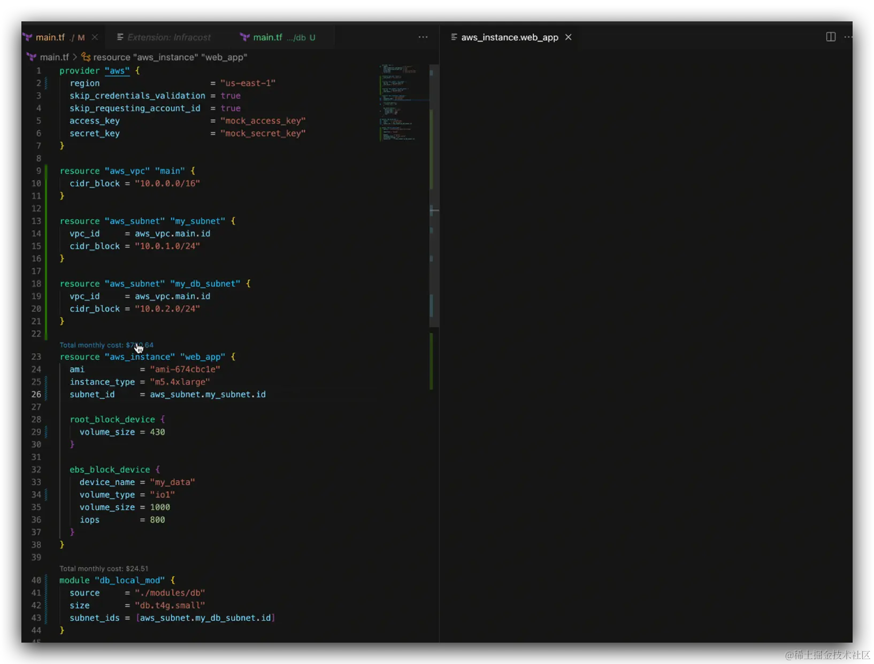Screen dimensions: 874x664
Task: Open the Total monthly cost: $24.51 code lens
Action: [104, 569]
